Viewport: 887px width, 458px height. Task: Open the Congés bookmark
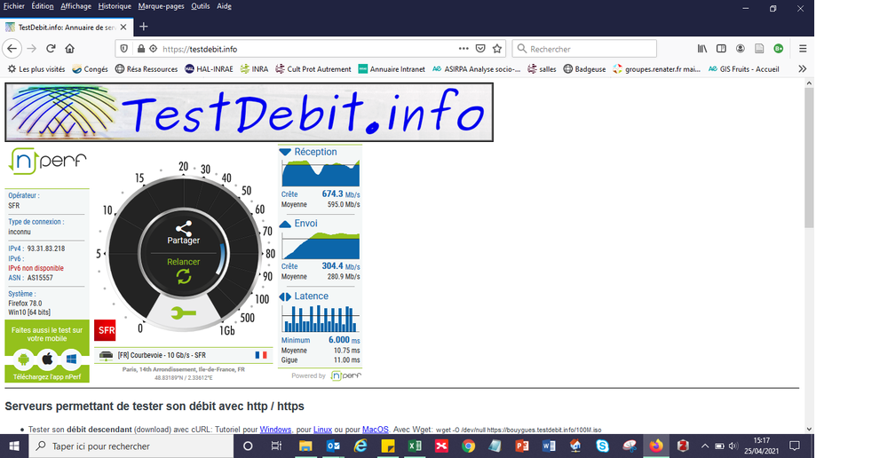click(90, 69)
